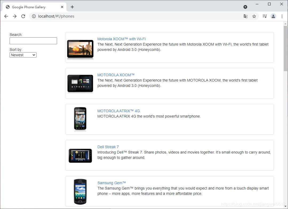
Task: Open the Sort by Newest dropdown
Action: tap(23, 55)
